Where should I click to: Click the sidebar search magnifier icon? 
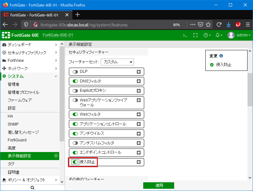coord(33,187)
